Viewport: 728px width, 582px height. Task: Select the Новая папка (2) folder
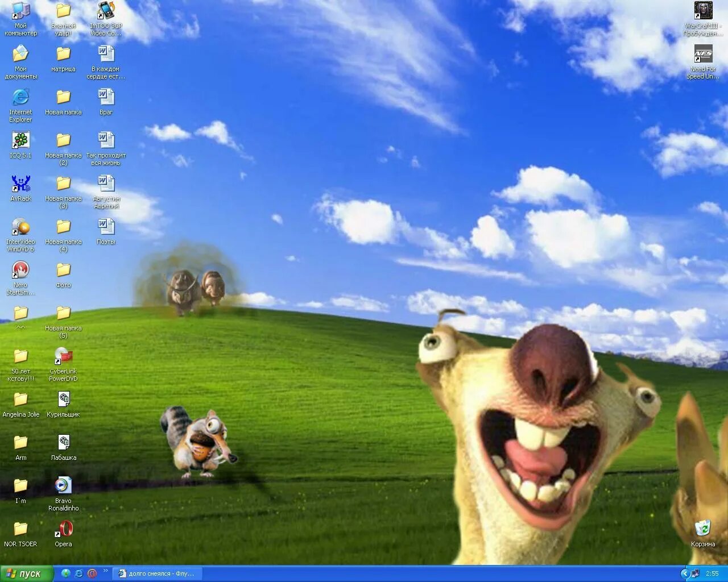point(63,148)
